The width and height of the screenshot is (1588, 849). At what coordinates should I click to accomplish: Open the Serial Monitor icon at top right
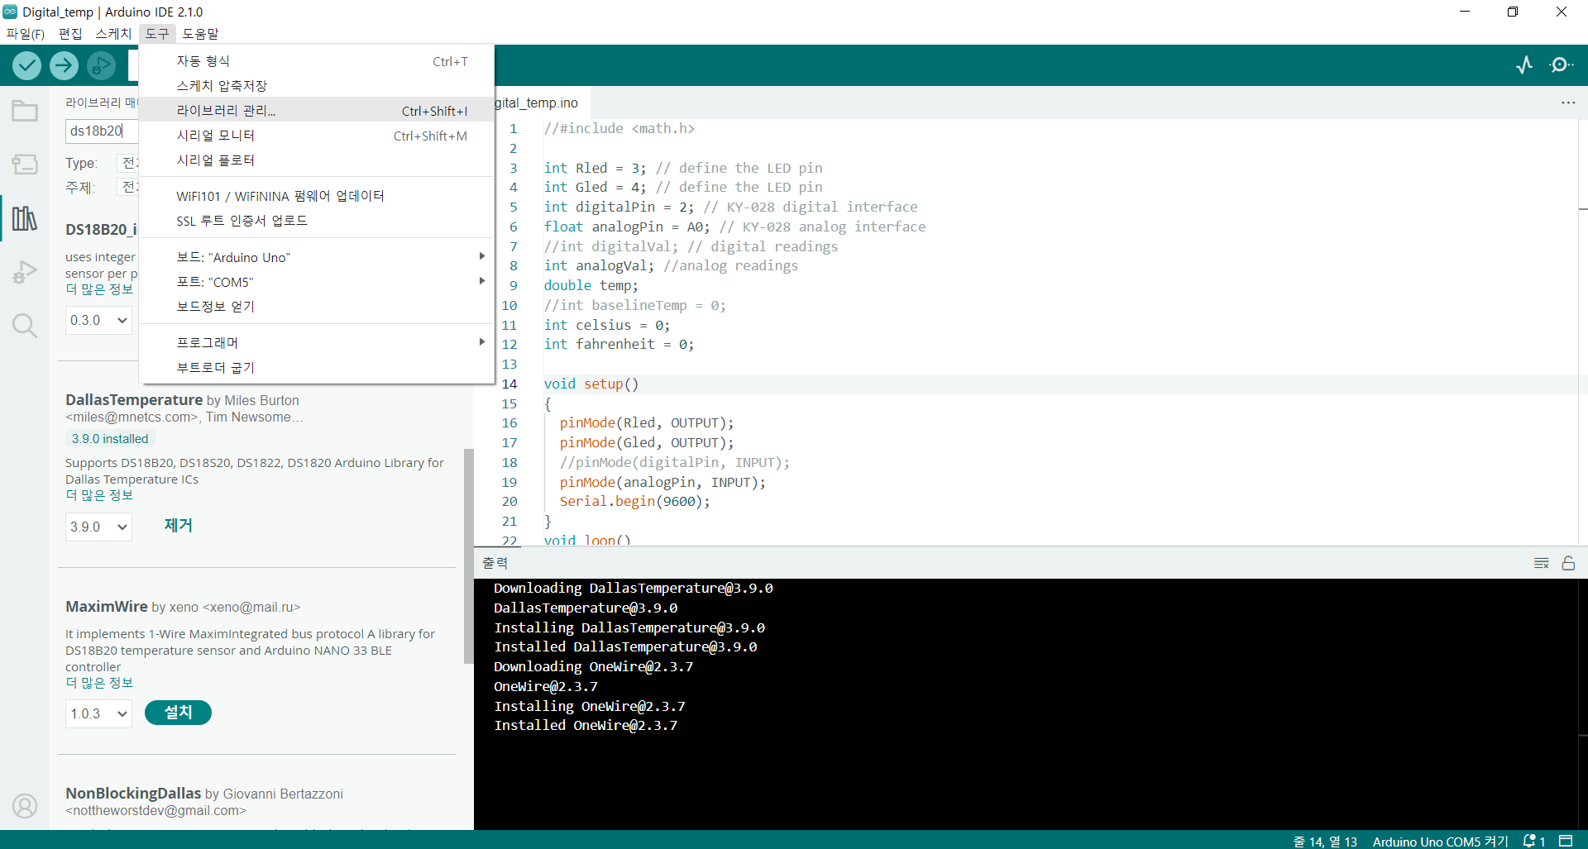pos(1561,64)
